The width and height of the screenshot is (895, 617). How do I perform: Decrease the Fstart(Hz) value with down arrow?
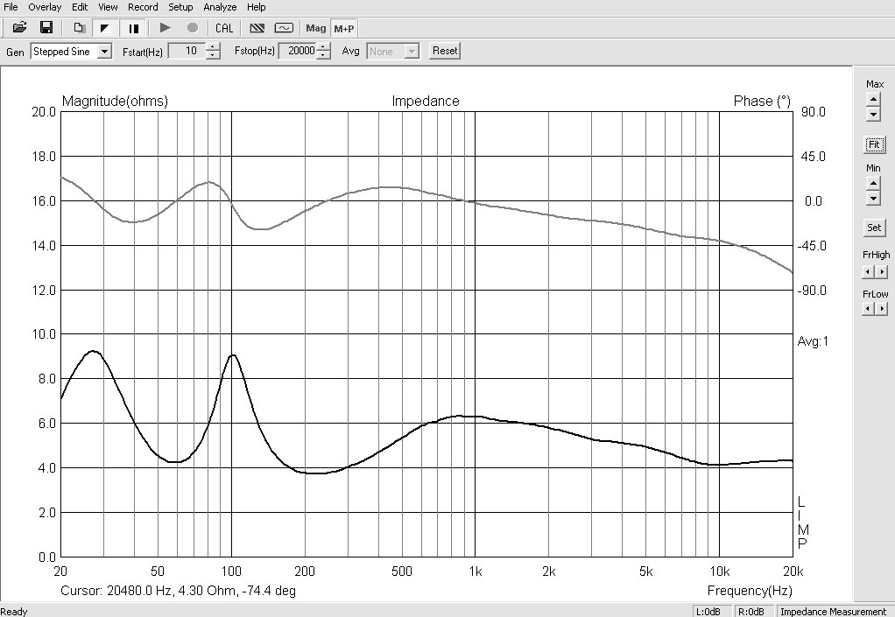(x=213, y=55)
